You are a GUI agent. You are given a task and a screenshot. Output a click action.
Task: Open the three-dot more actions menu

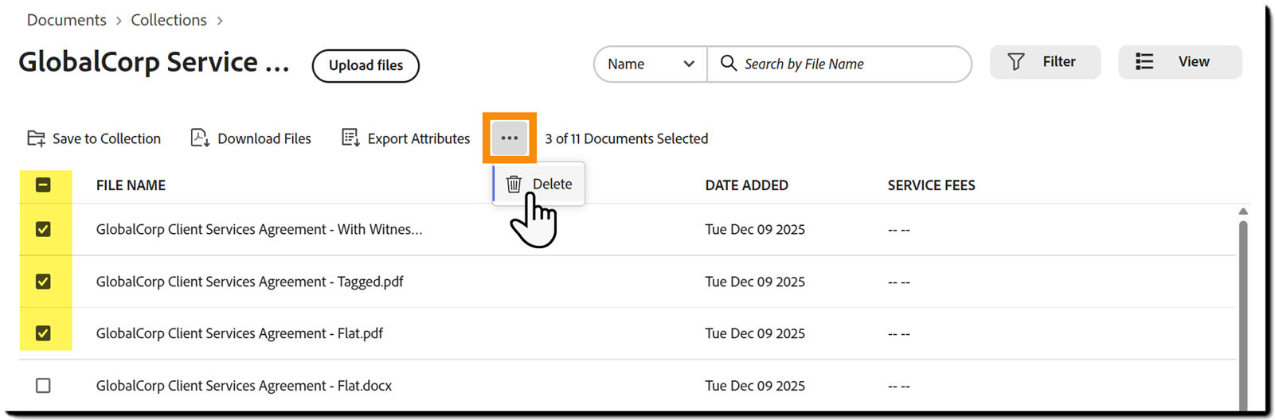[510, 138]
